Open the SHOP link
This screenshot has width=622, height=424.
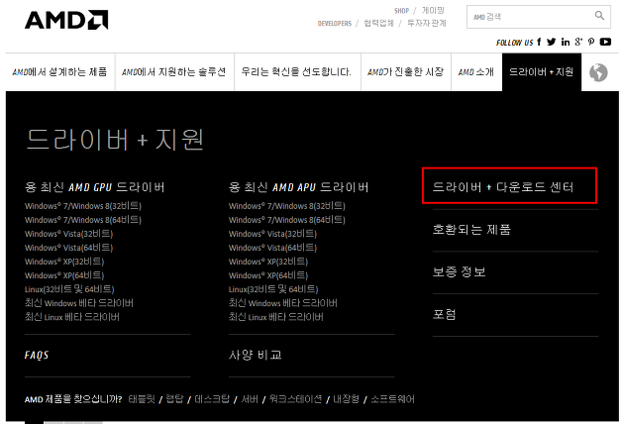(401, 11)
